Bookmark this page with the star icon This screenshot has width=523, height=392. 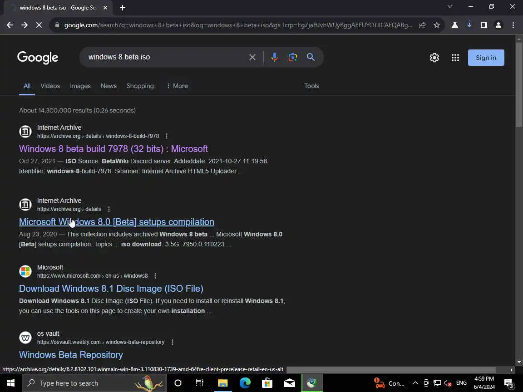(437, 25)
